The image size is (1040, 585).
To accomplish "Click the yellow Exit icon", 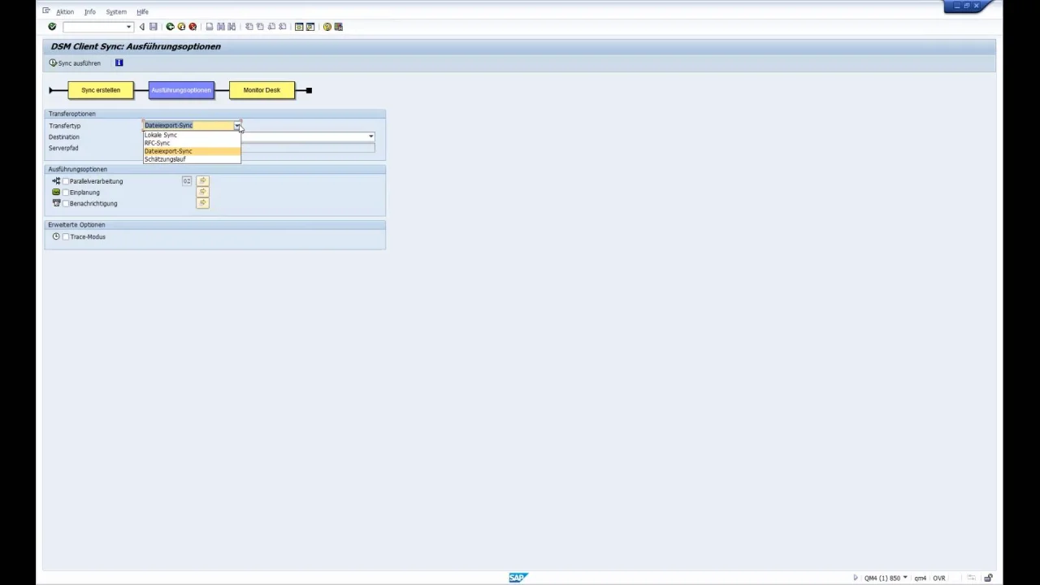I will pyautogui.click(x=181, y=27).
